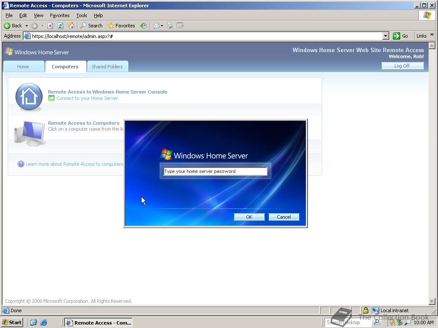The image size is (438, 328).
Task: Click the SSL padlock icon in status bar
Action: pos(365,310)
